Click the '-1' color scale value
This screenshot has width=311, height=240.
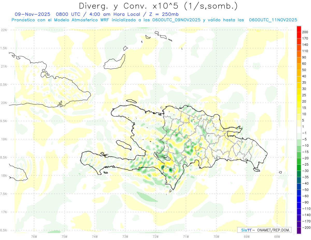[305, 133]
